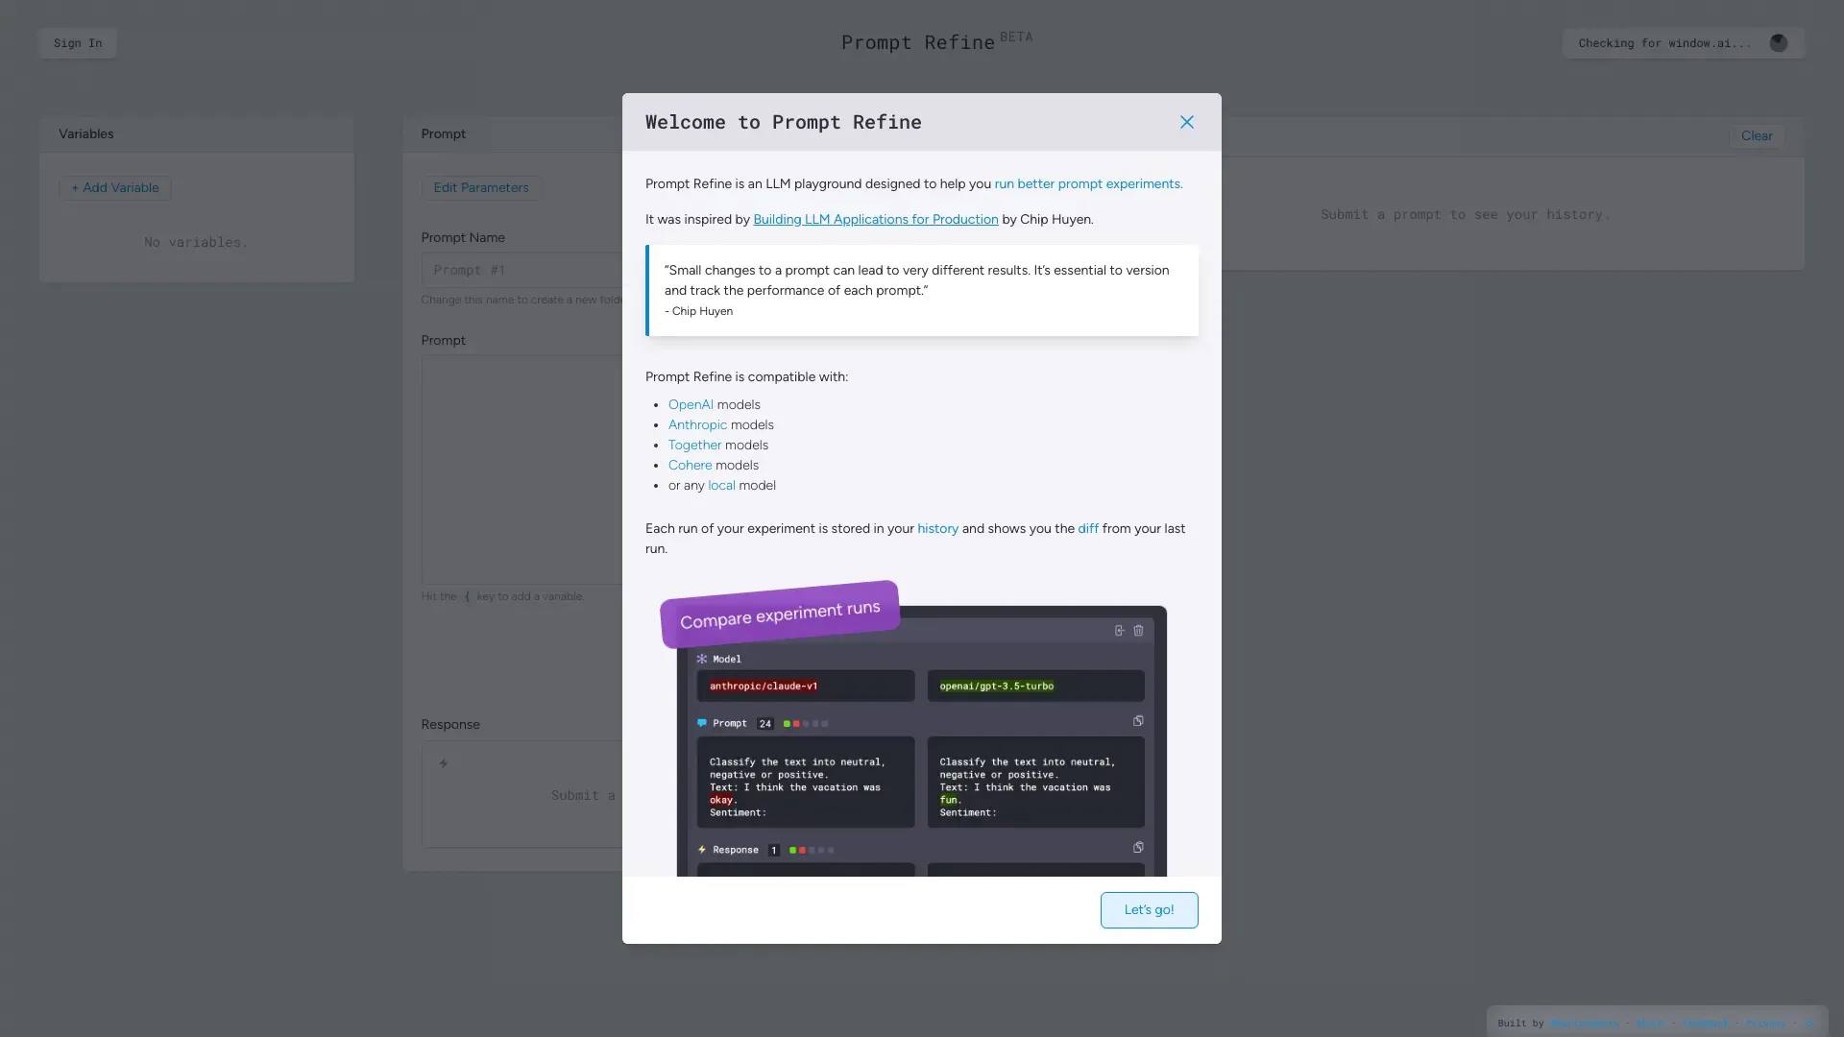Click the 'local' model link
The image size is (1844, 1037).
tap(721, 485)
